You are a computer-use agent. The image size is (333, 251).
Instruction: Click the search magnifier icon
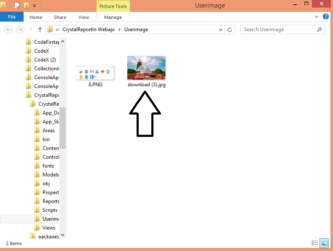(x=319, y=29)
